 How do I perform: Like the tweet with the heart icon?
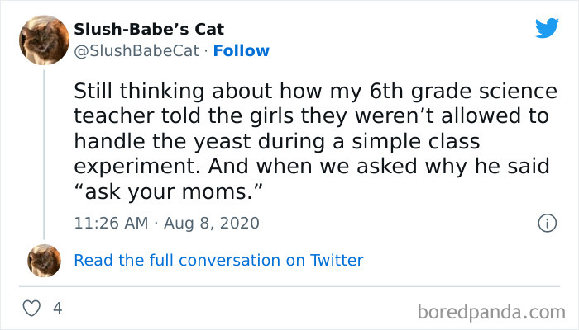pos(32,309)
